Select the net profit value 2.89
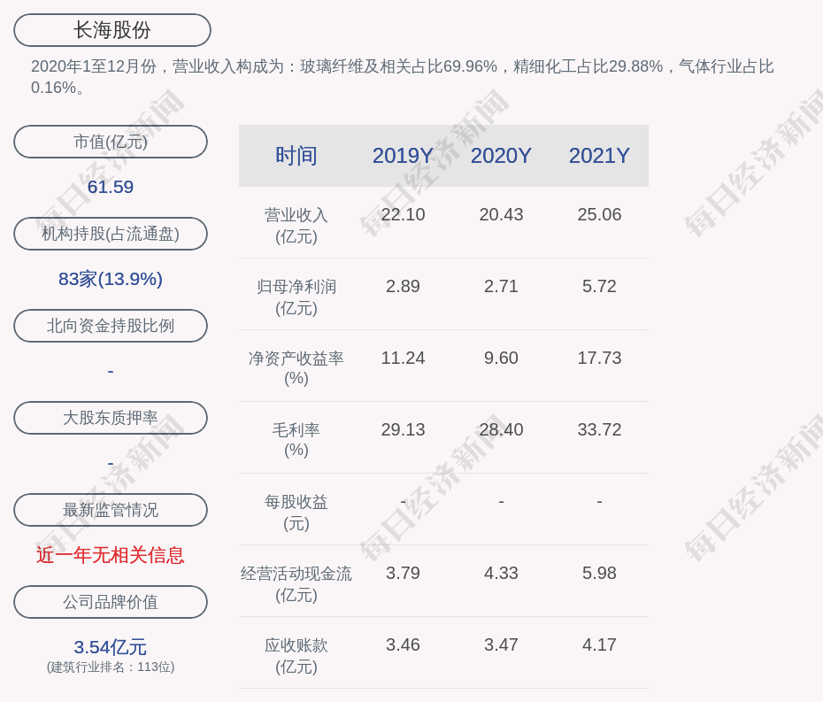The height and width of the screenshot is (702, 823). pos(404,286)
